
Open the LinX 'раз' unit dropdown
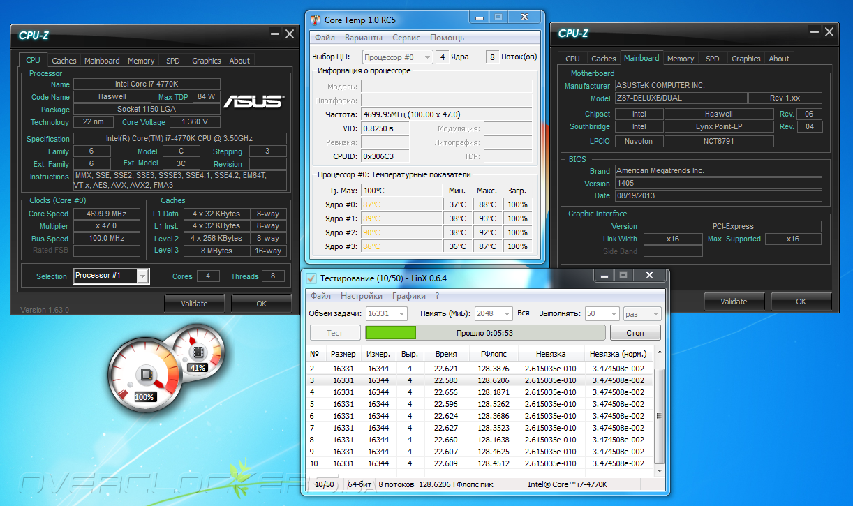tap(643, 314)
